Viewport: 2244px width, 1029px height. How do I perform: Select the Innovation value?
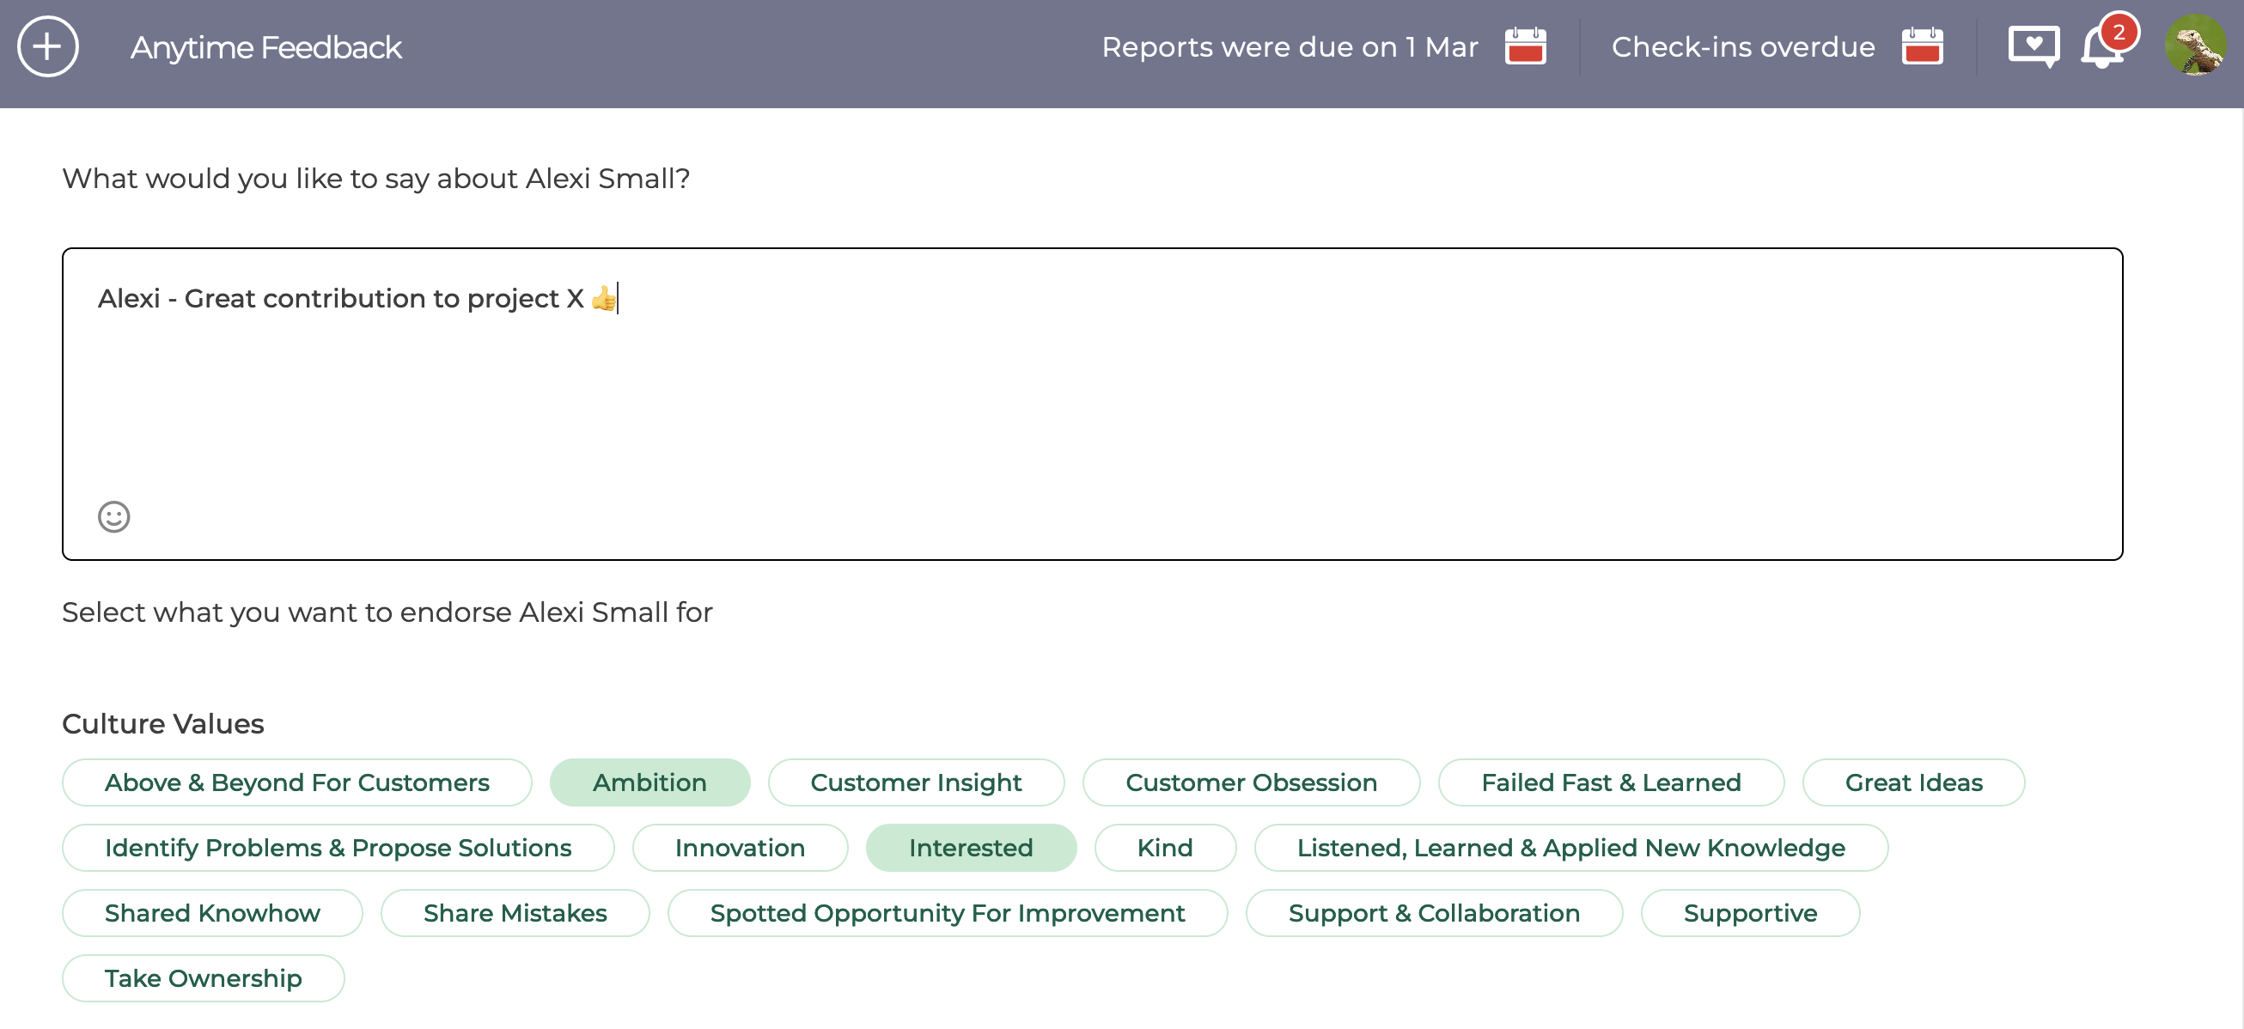coord(740,848)
